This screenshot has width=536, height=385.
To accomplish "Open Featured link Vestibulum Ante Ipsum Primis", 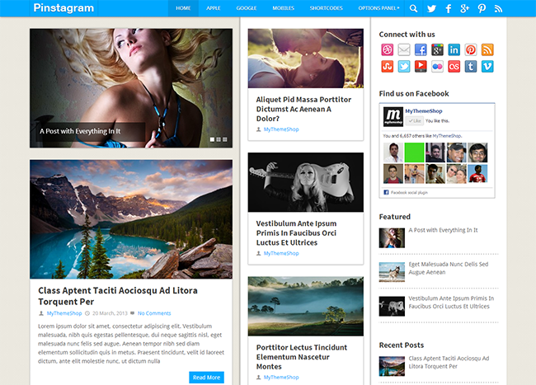I will 451,303.
